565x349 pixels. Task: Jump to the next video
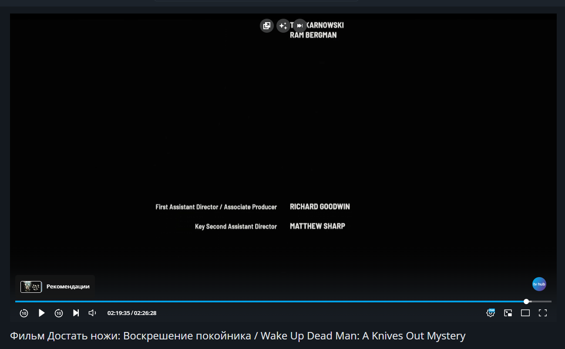[x=76, y=313]
